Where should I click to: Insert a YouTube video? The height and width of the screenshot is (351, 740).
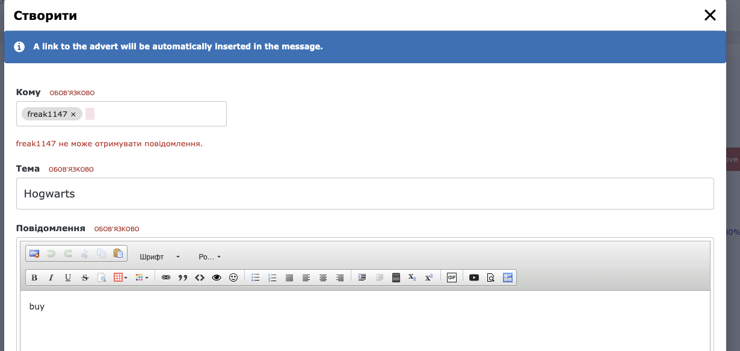point(474,278)
